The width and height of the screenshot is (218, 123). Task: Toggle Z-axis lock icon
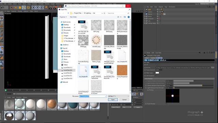click(x=42, y=8)
